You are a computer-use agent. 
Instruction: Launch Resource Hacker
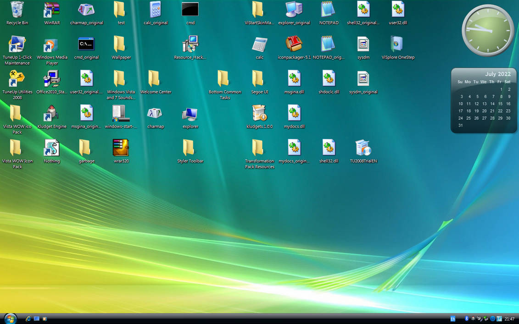pos(190,44)
